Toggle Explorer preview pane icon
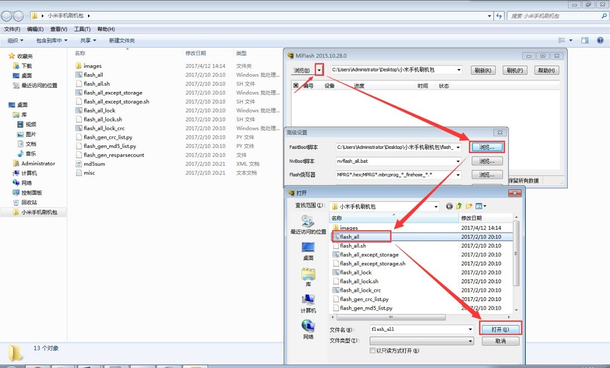 click(x=585, y=40)
